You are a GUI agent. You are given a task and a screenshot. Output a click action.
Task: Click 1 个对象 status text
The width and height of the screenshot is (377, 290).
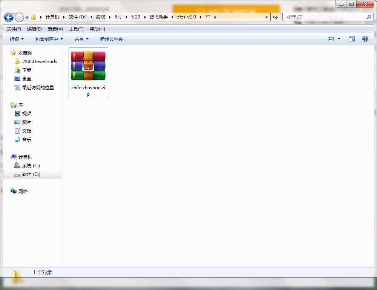(43, 272)
